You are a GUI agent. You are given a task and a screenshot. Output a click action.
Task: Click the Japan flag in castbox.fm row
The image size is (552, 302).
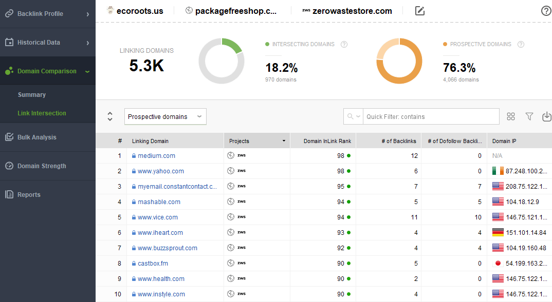point(498,264)
